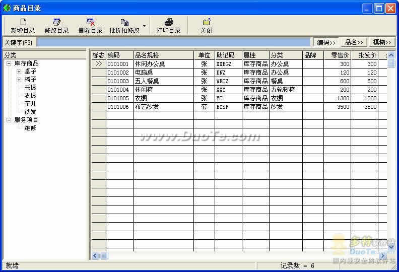Select 沙发 category in the tree

30,112
